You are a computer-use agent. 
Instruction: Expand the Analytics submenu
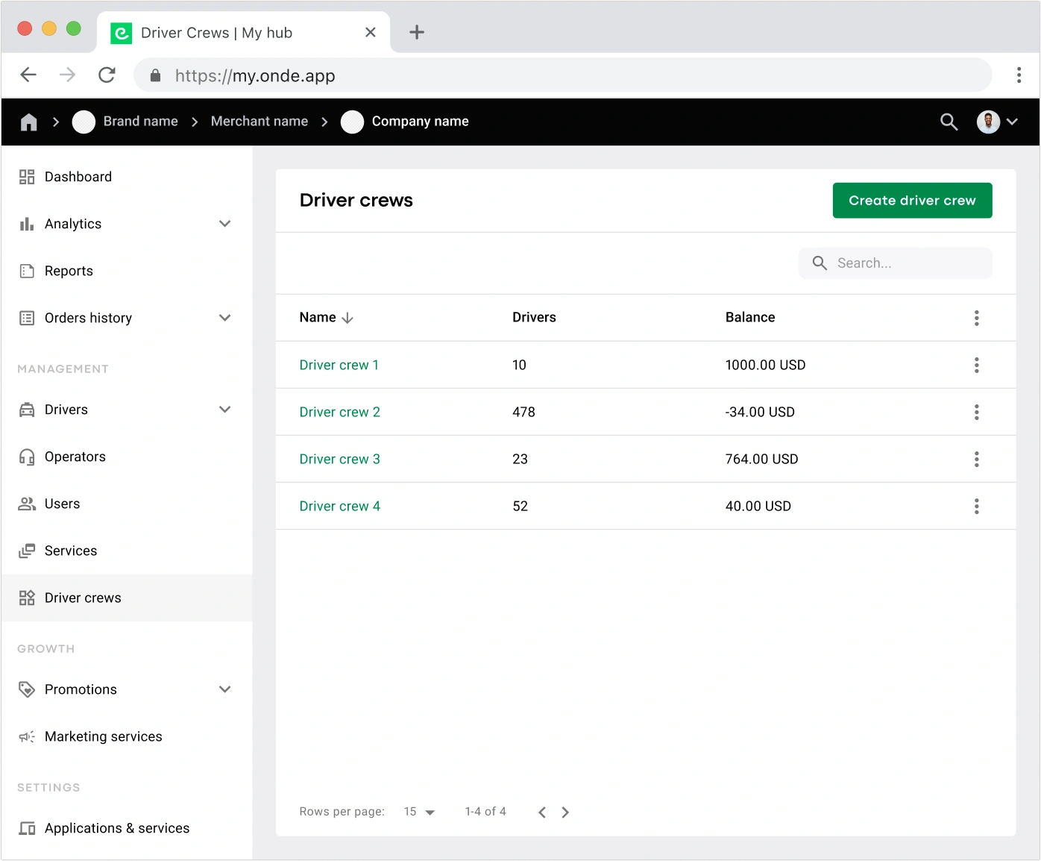(224, 224)
